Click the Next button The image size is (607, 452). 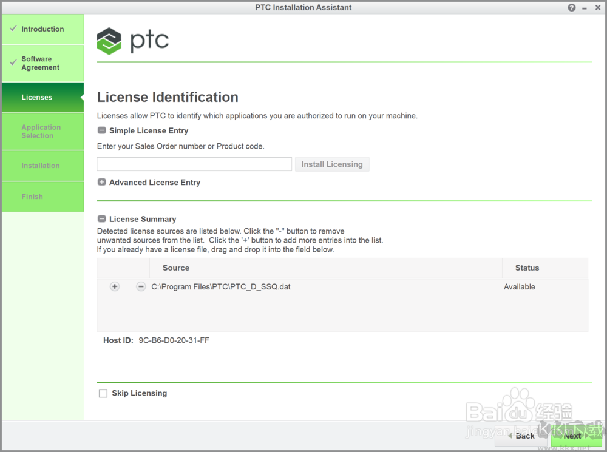click(576, 436)
